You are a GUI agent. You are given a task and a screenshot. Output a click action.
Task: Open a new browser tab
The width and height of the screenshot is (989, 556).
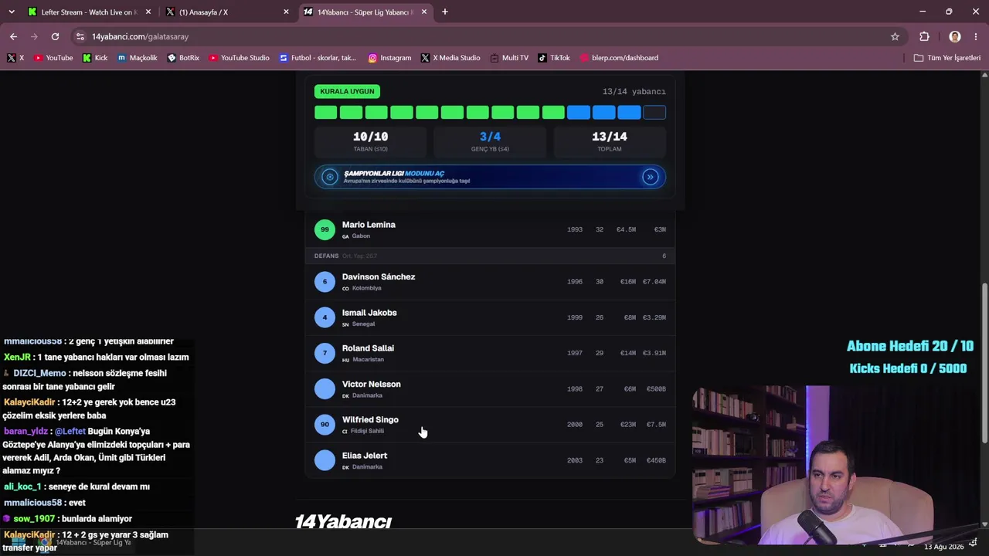point(445,12)
